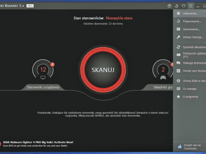Screen dimensions: 206x154
Task: Select the Składniki gry tab
Action: tap(162, 87)
